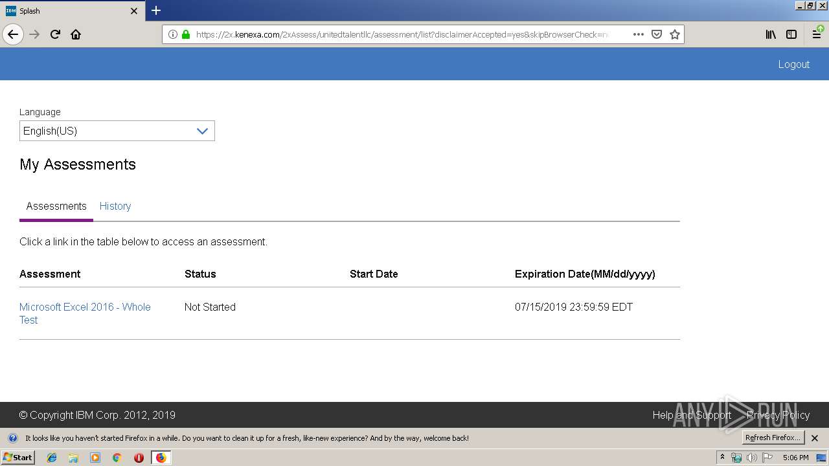
Task: Show site information icon in address bar
Action: coord(173,34)
